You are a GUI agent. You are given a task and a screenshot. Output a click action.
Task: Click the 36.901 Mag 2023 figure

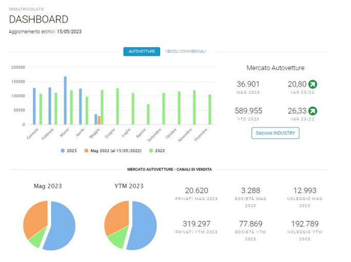[248, 84]
